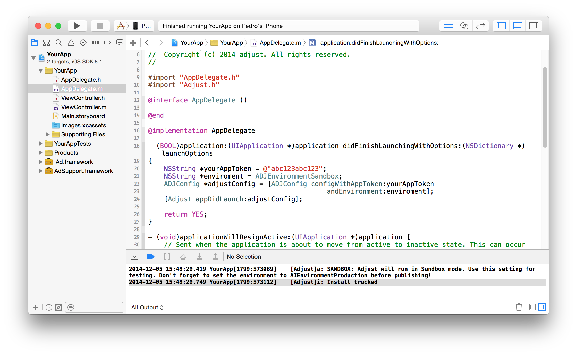
Task: Open the Breakpoint navigator icon
Action: pos(107,43)
